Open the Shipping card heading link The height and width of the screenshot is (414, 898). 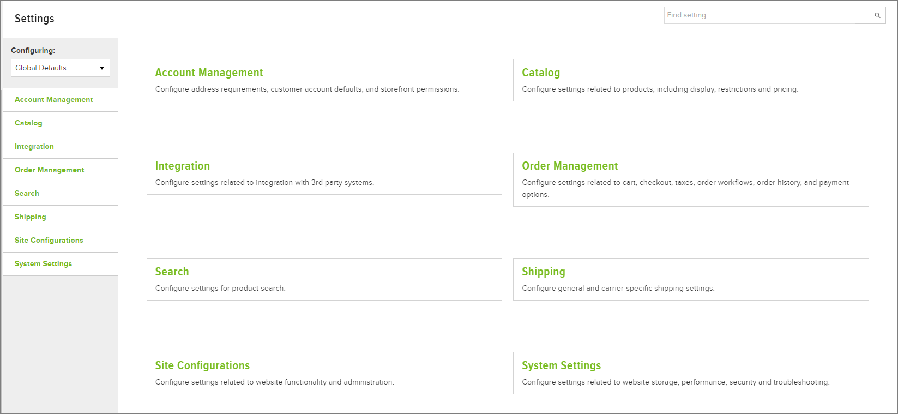(x=544, y=272)
